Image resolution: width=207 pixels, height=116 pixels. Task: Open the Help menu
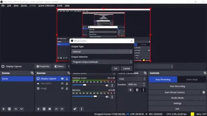tap(67, 6)
